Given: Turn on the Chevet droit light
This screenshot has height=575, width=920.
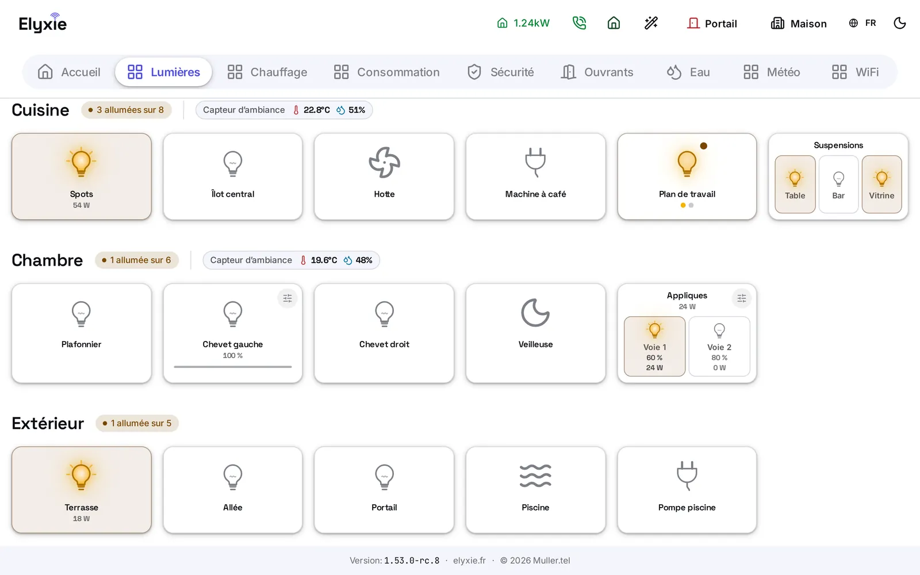Looking at the screenshot, I should [x=384, y=333].
